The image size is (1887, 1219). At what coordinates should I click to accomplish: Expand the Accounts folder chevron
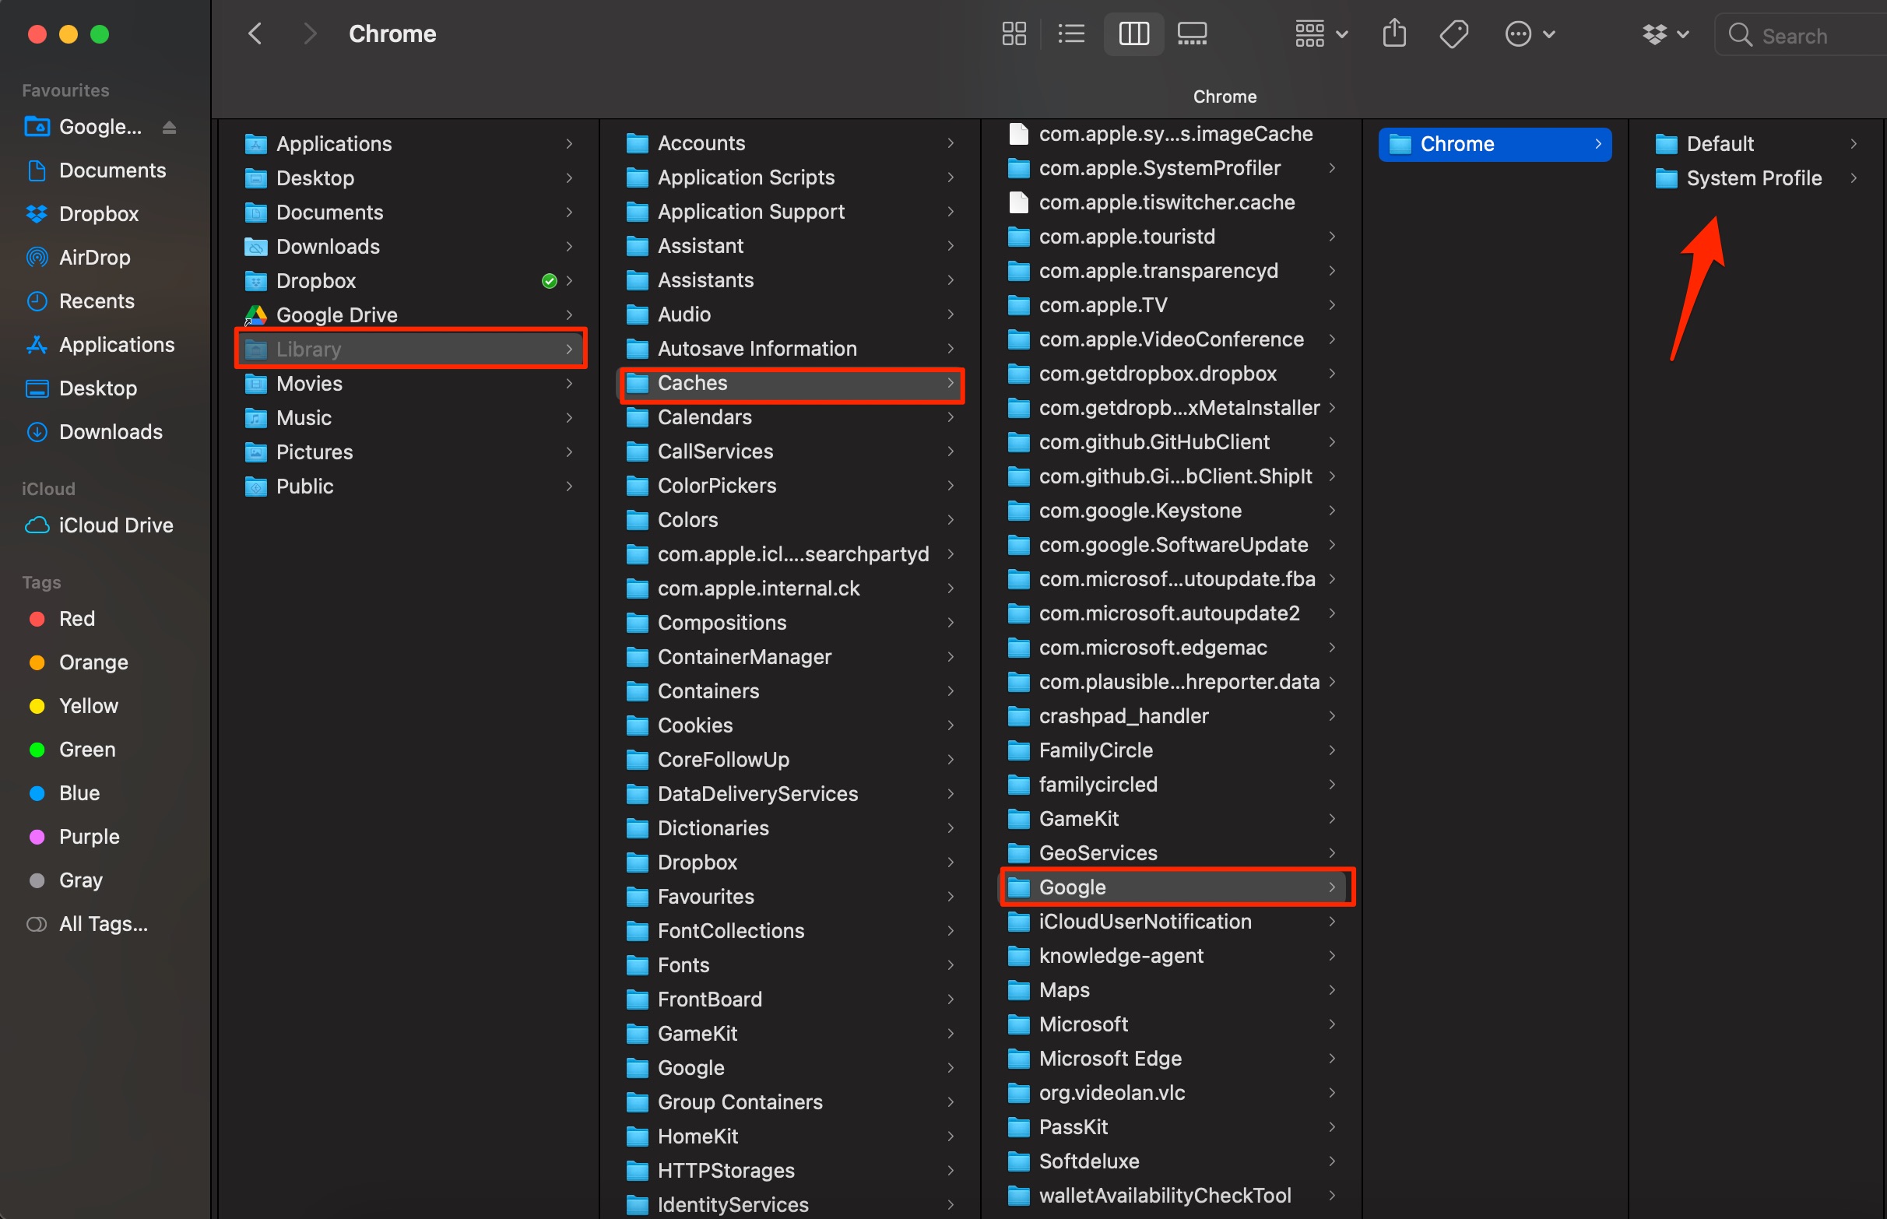(x=950, y=142)
